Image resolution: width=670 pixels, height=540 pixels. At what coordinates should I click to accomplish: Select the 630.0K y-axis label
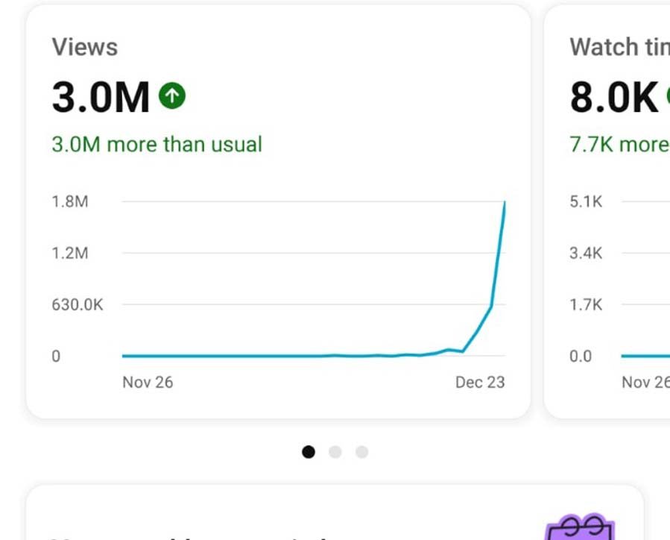78,304
